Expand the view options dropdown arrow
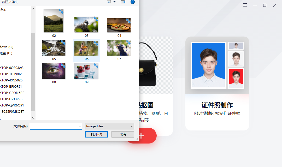 114,2
